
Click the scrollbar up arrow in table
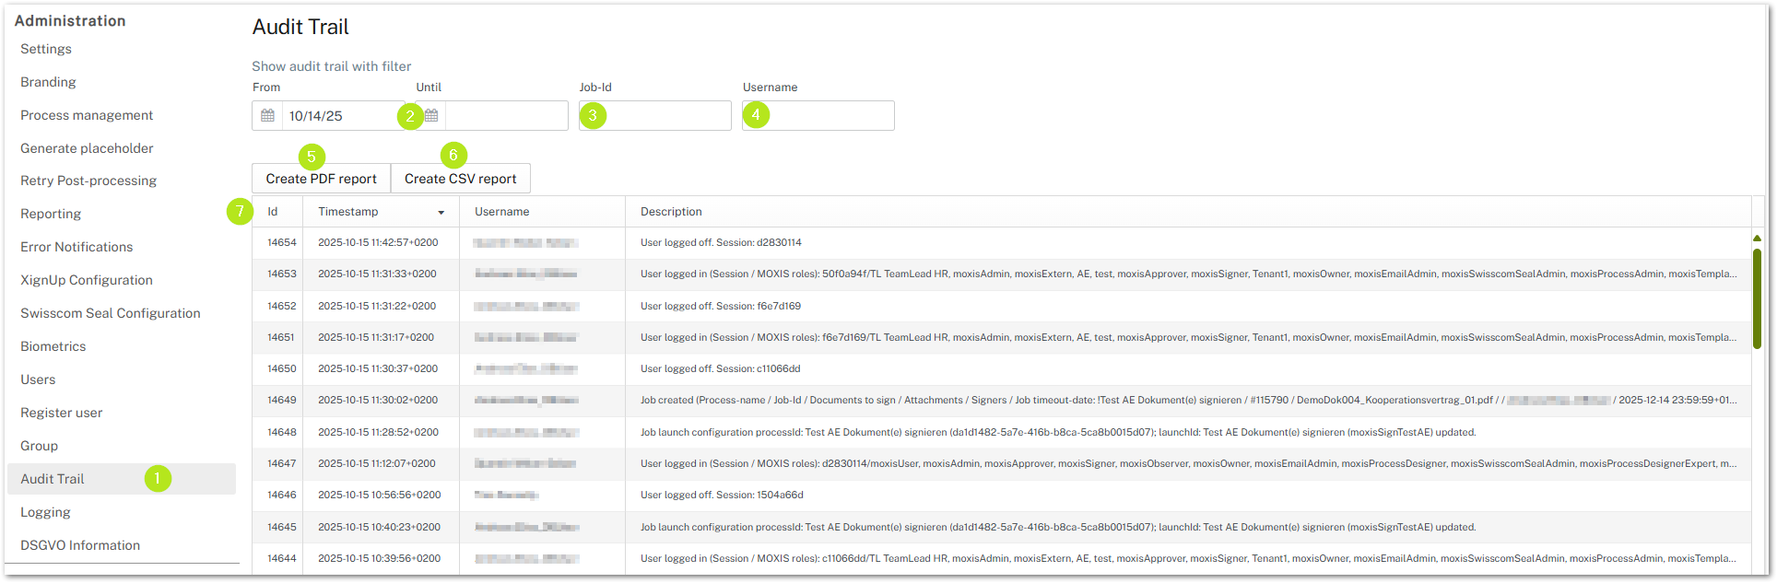(x=1757, y=239)
